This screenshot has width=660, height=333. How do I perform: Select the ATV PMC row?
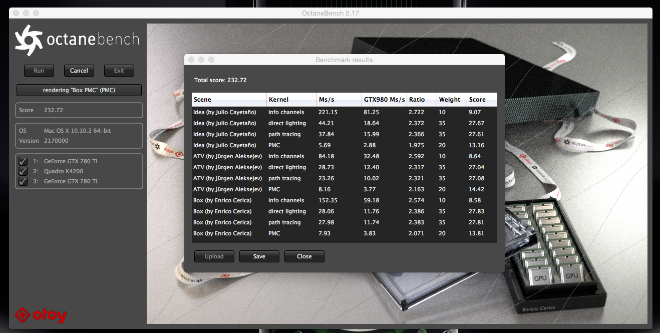[345, 189]
